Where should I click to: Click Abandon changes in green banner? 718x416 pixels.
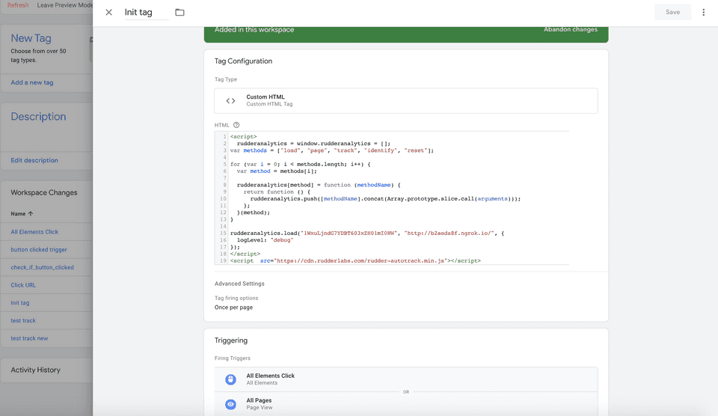[570, 30]
